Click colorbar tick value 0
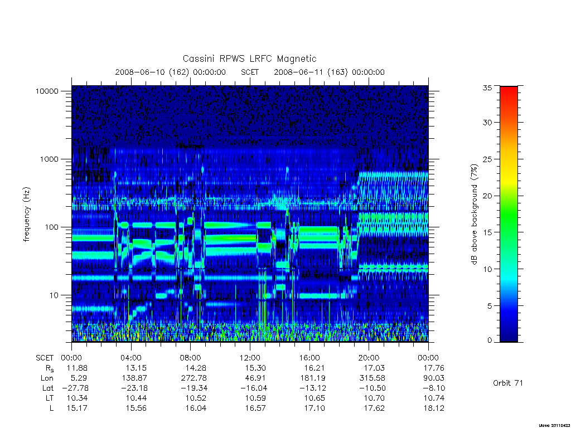571x428 pixels. point(490,341)
